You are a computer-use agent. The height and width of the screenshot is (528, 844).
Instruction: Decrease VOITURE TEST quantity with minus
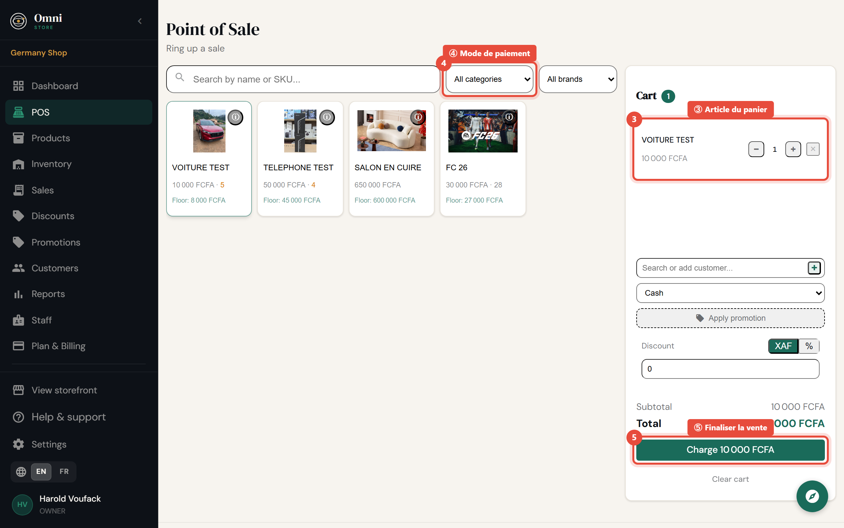[756, 149]
